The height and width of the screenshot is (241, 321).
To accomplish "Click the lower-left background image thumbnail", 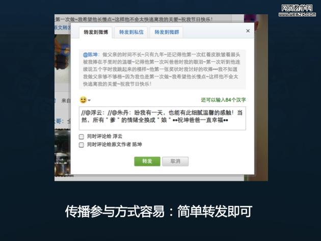I will 63,152.
